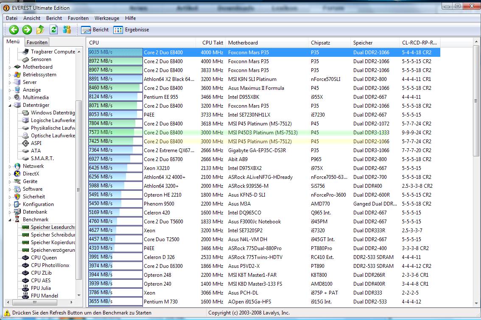Expand the Motherboard tree node
Image resolution: width=481 pixels, height=320 pixels.
pos(10,67)
